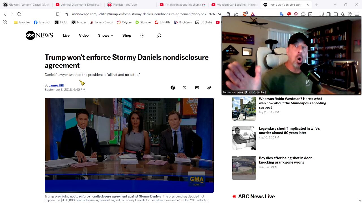362x203 pixels.
Task: Open site settings icon beside the URL
Action: click(x=67, y=14)
